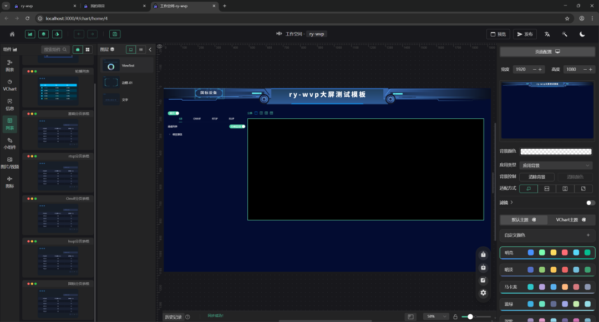Toggle the zoom lock icon
This screenshot has width=599, height=322.
(455, 316)
